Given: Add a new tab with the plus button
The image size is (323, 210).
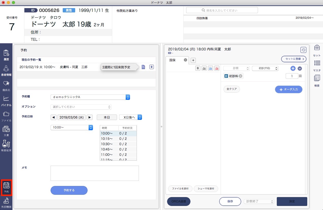Looking at the screenshot, I should coord(193,60).
